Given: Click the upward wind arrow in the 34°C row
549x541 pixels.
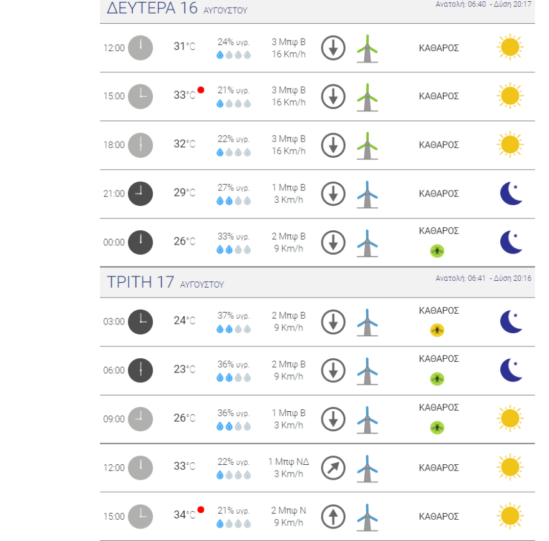Looking at the screenshot, I should point(333,516).
